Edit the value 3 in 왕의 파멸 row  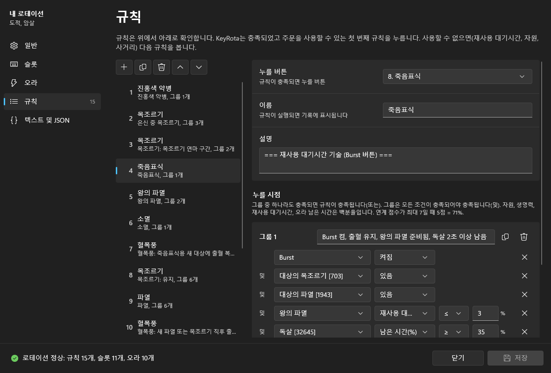click(x=485, y=313)
